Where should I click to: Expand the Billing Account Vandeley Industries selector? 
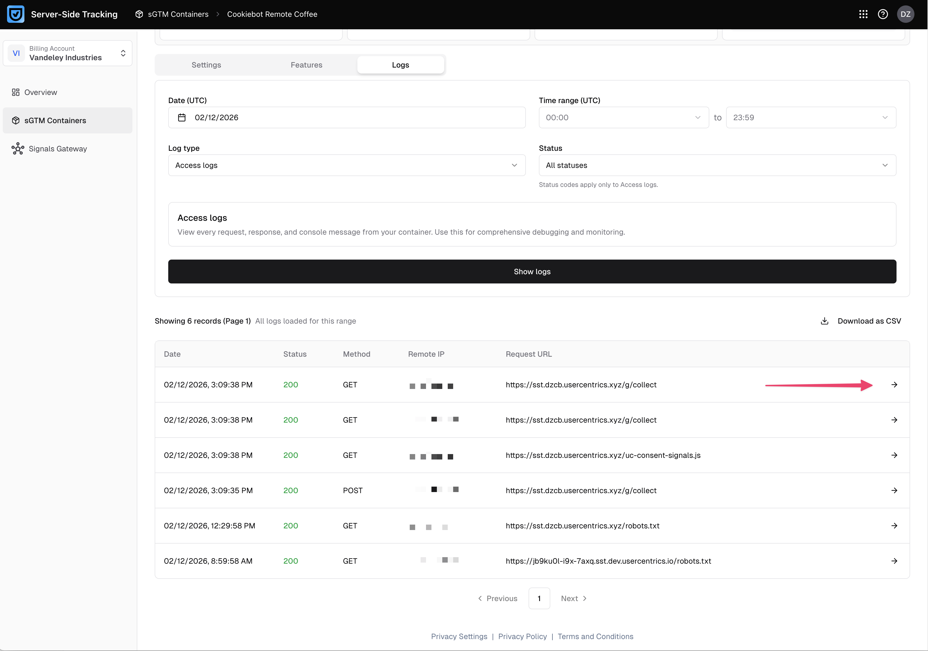68,53
